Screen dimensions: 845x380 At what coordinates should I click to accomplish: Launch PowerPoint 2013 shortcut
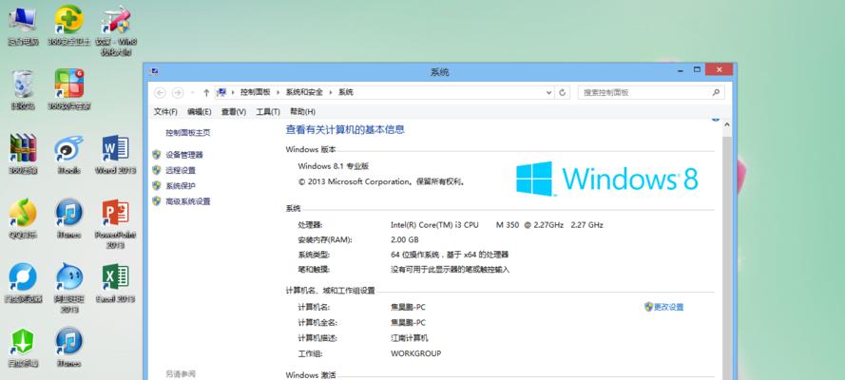point(115,223)
